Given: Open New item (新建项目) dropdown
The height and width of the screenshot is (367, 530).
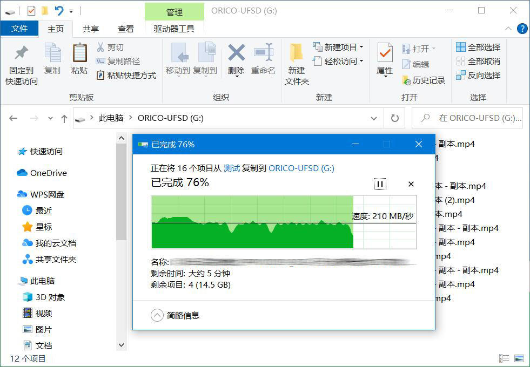Looking at the screenshot, I should point(338,47).
